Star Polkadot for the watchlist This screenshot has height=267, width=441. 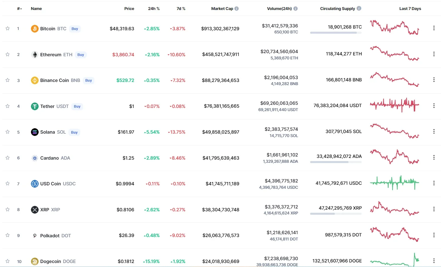pos(8,235)
